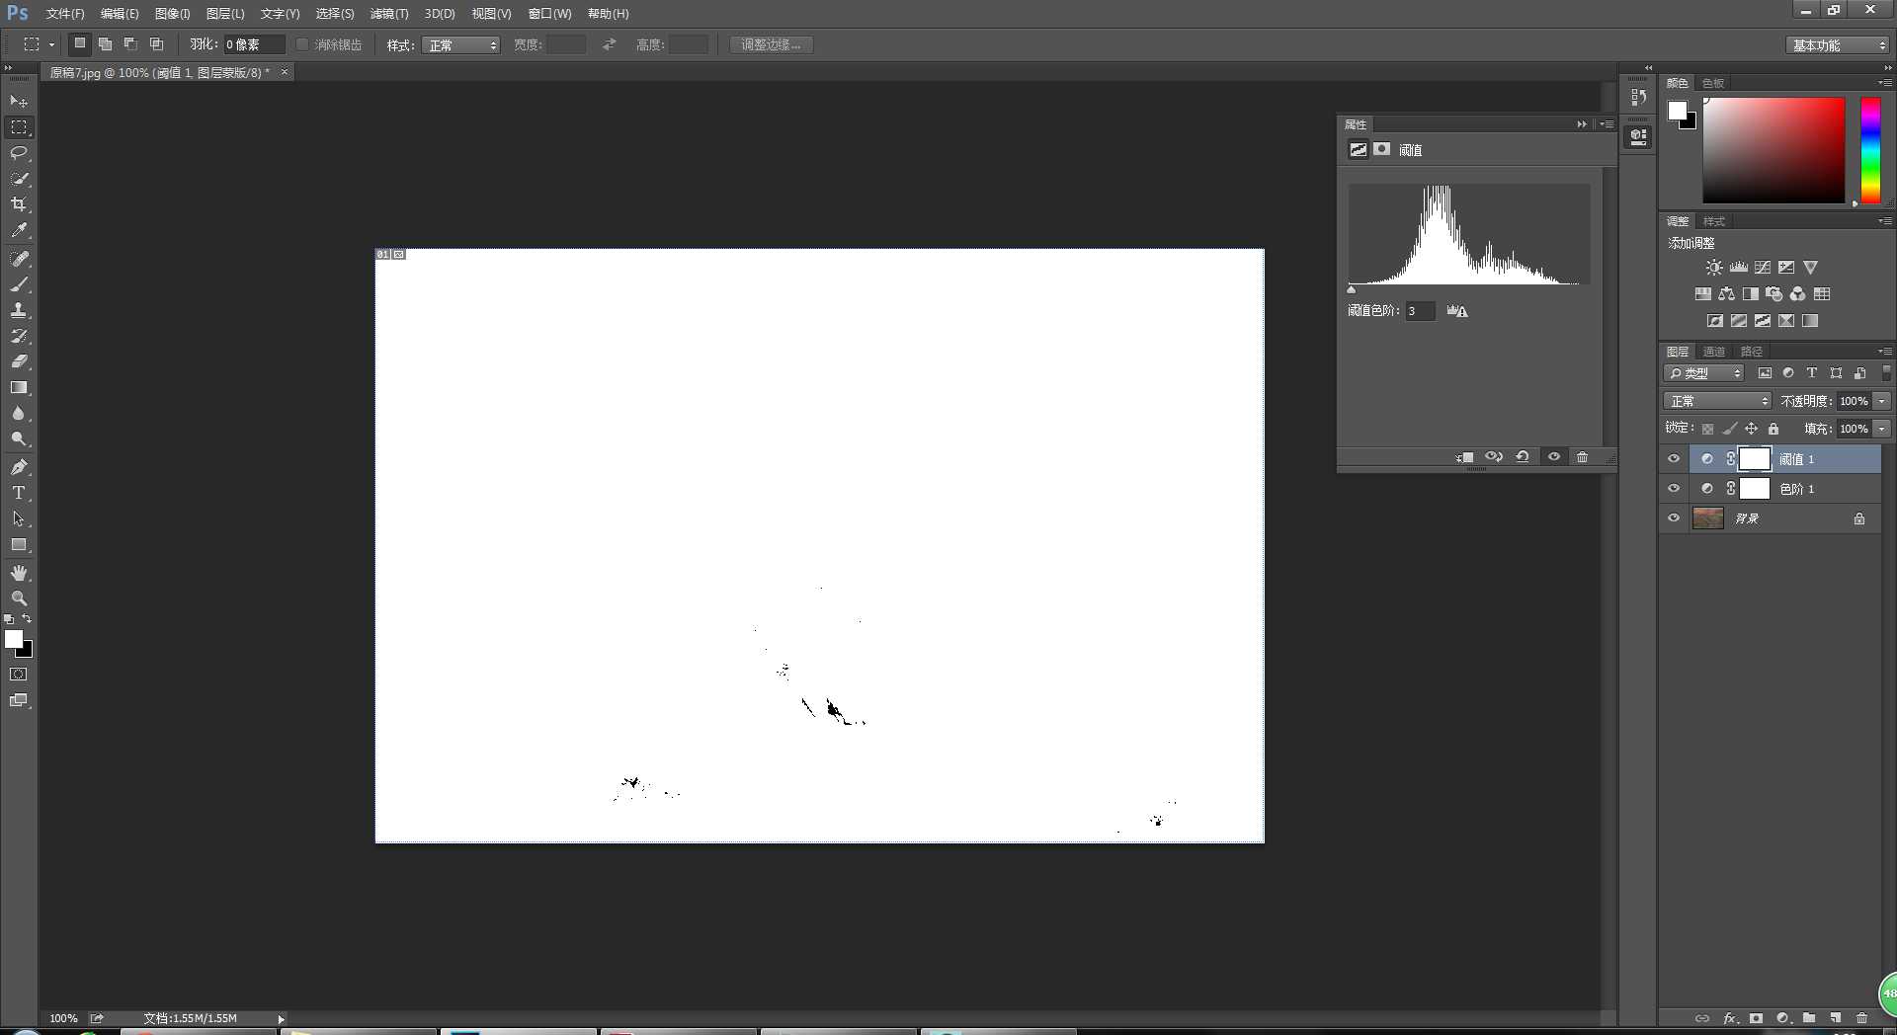Switch to the 通道 tab
The width and height of the screenshot is (1897, 1035).
point(1714,352)
